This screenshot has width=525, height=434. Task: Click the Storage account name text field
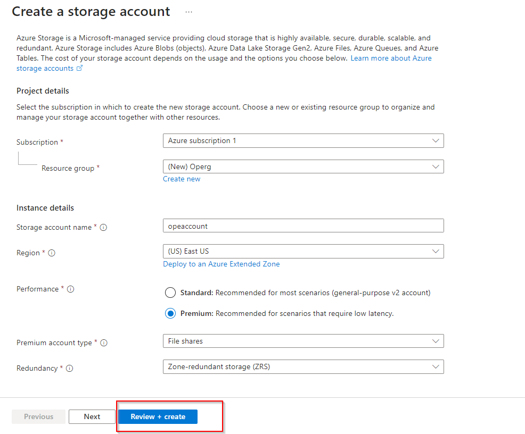(303, 226)
